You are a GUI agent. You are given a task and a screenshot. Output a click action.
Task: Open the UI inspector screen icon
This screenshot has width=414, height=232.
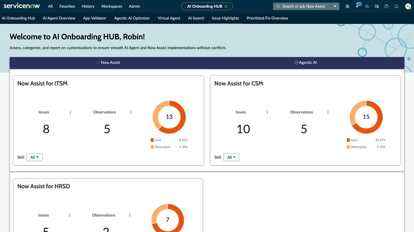(x=377, y=6)
